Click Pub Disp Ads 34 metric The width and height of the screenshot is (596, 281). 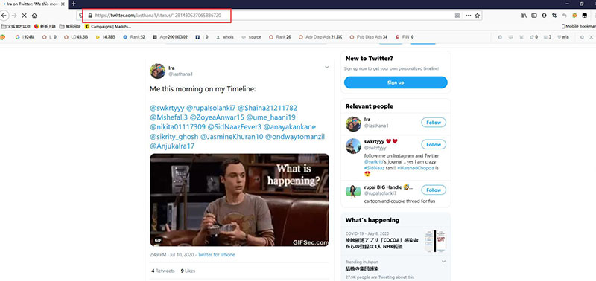[369, 37]
